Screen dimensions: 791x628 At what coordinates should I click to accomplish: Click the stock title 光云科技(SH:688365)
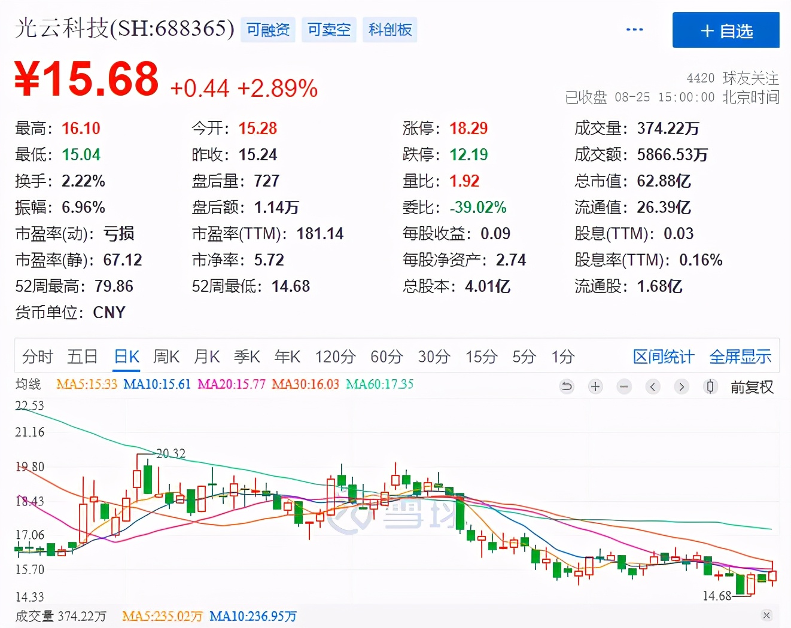tap(124, 28)
